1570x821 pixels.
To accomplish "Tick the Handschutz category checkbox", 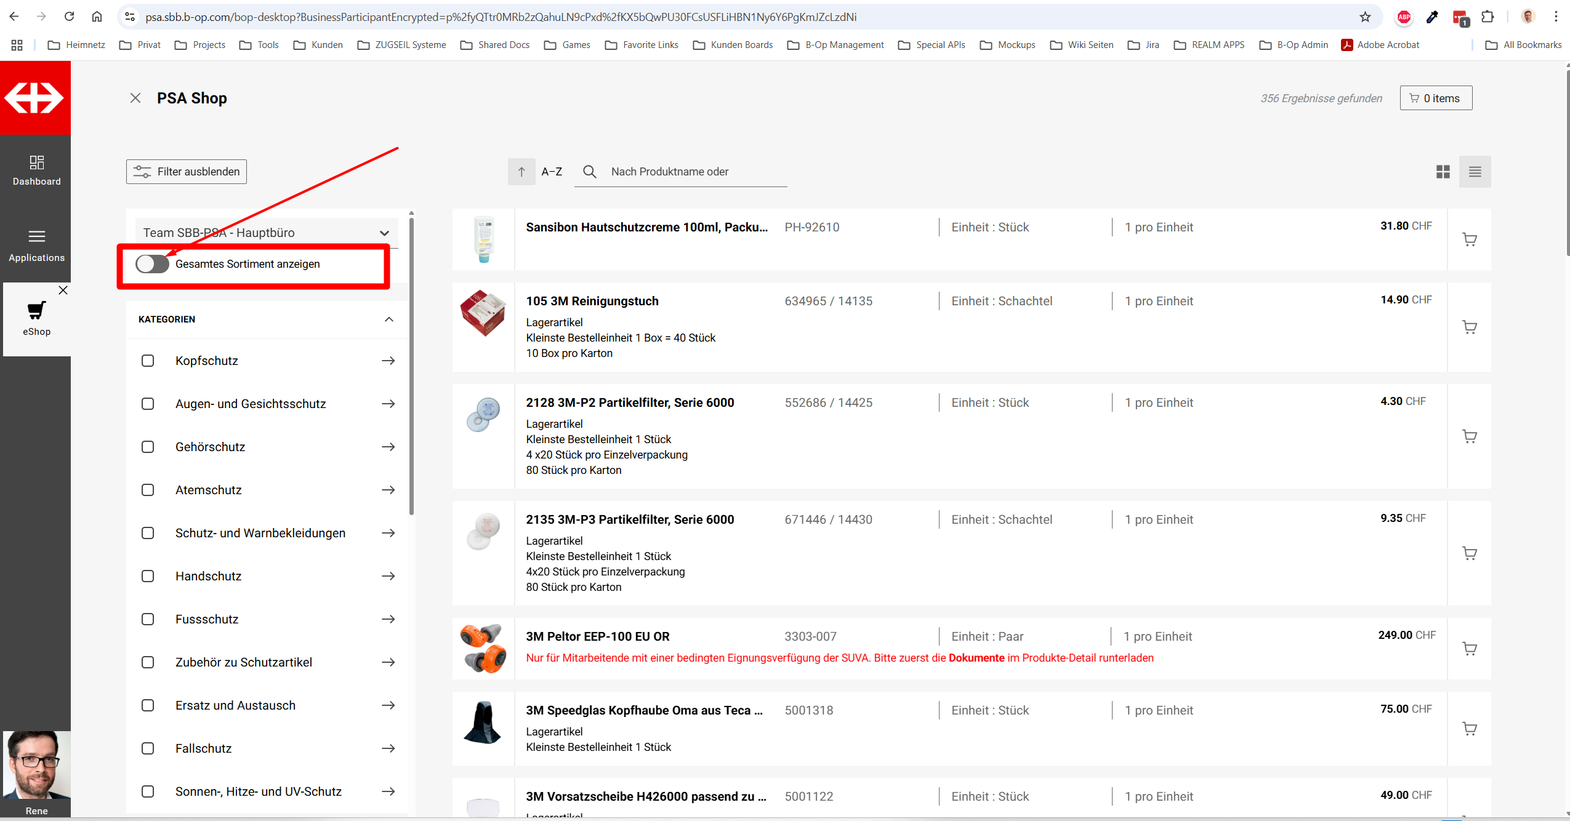I will [x=148, y=576].
